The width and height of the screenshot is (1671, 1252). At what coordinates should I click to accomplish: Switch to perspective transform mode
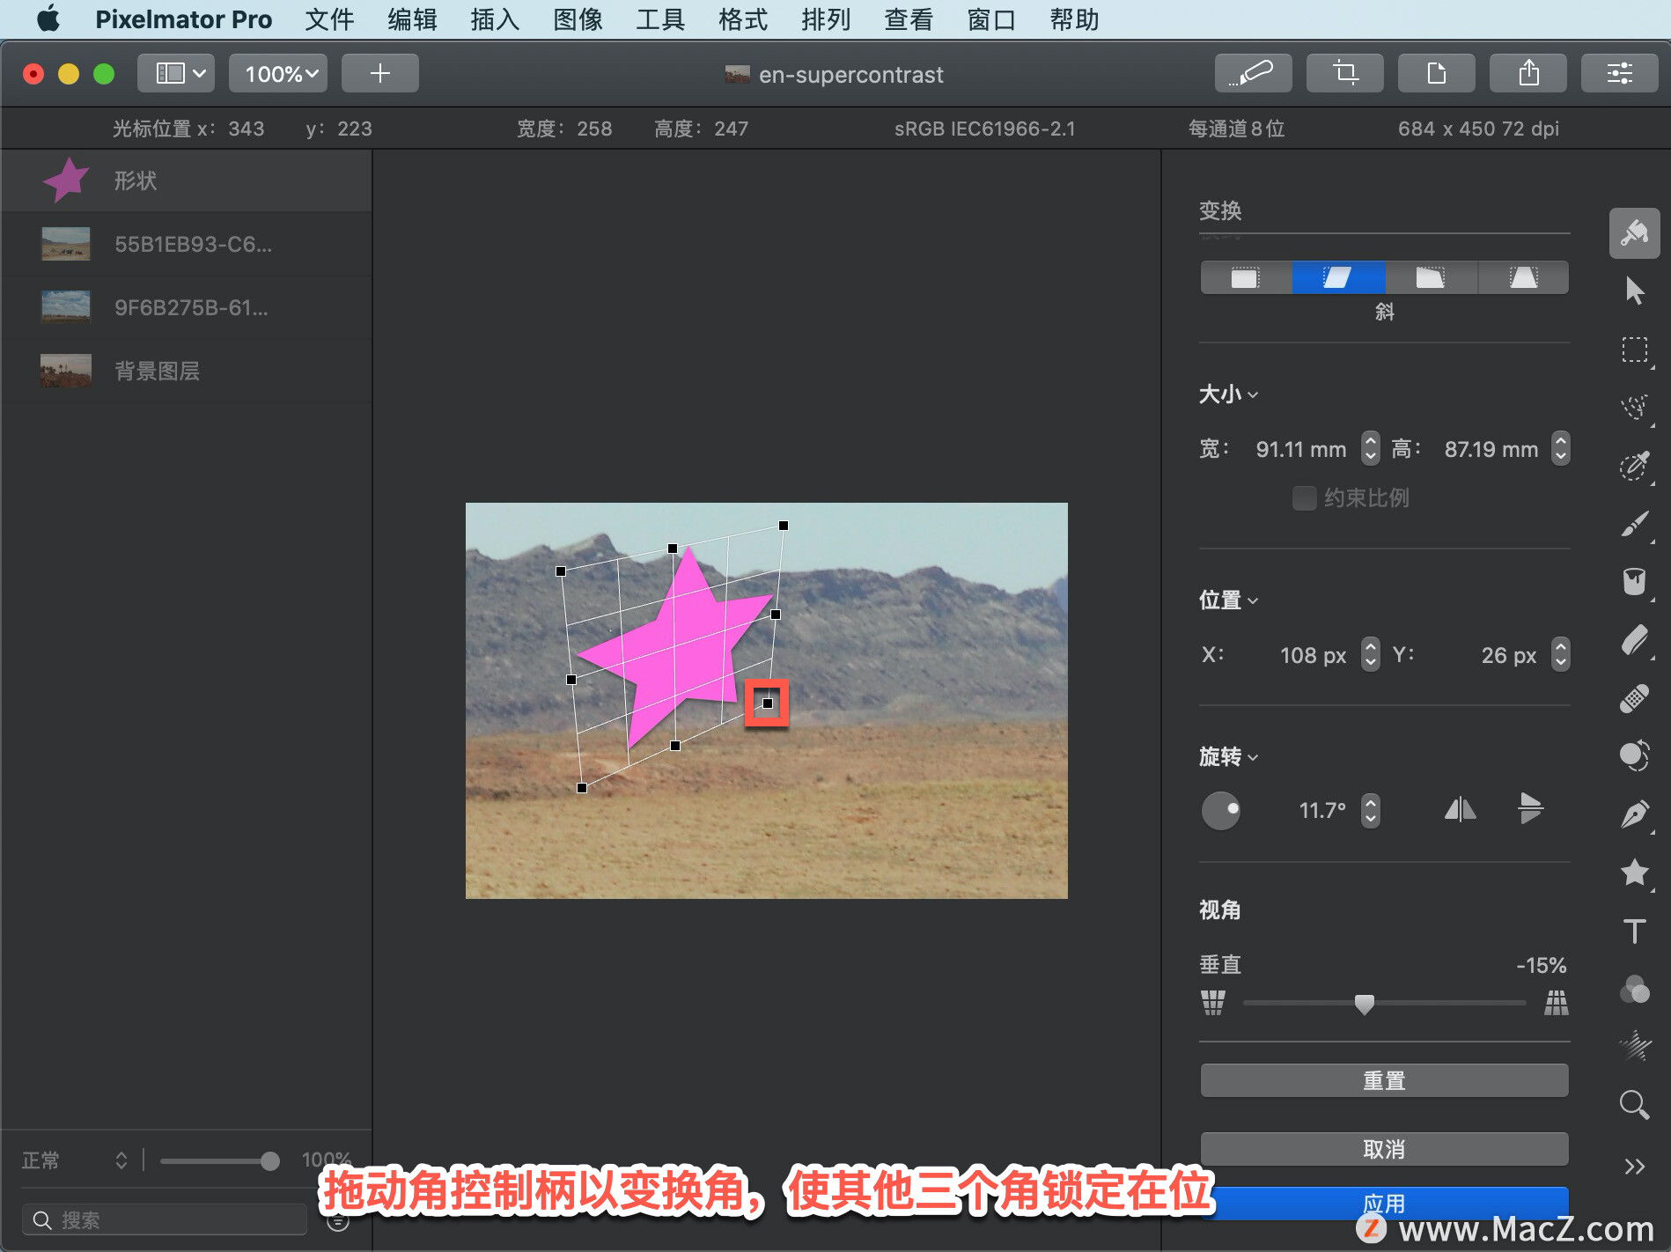click(x=1523, y=277)
